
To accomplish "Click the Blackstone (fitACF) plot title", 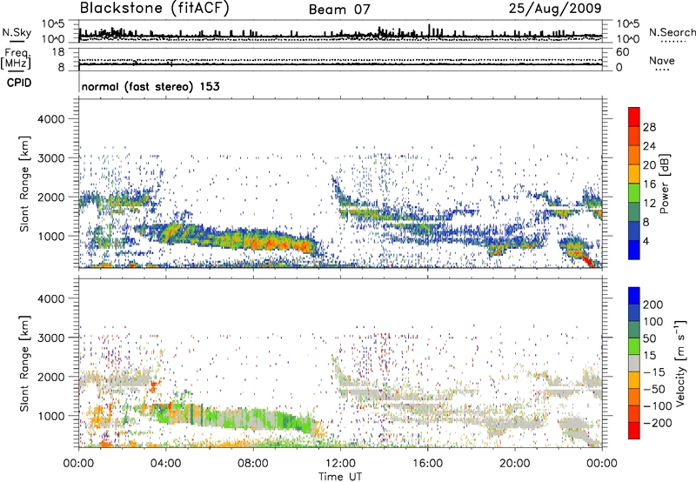I will click(x=154, y=9).
